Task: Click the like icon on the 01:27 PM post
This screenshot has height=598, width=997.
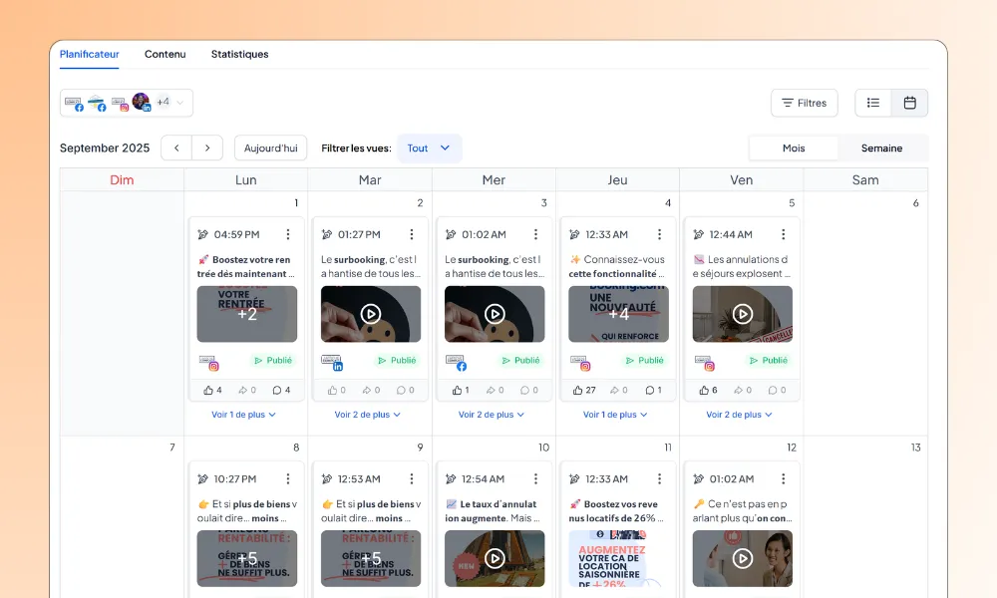Action: 332,390
